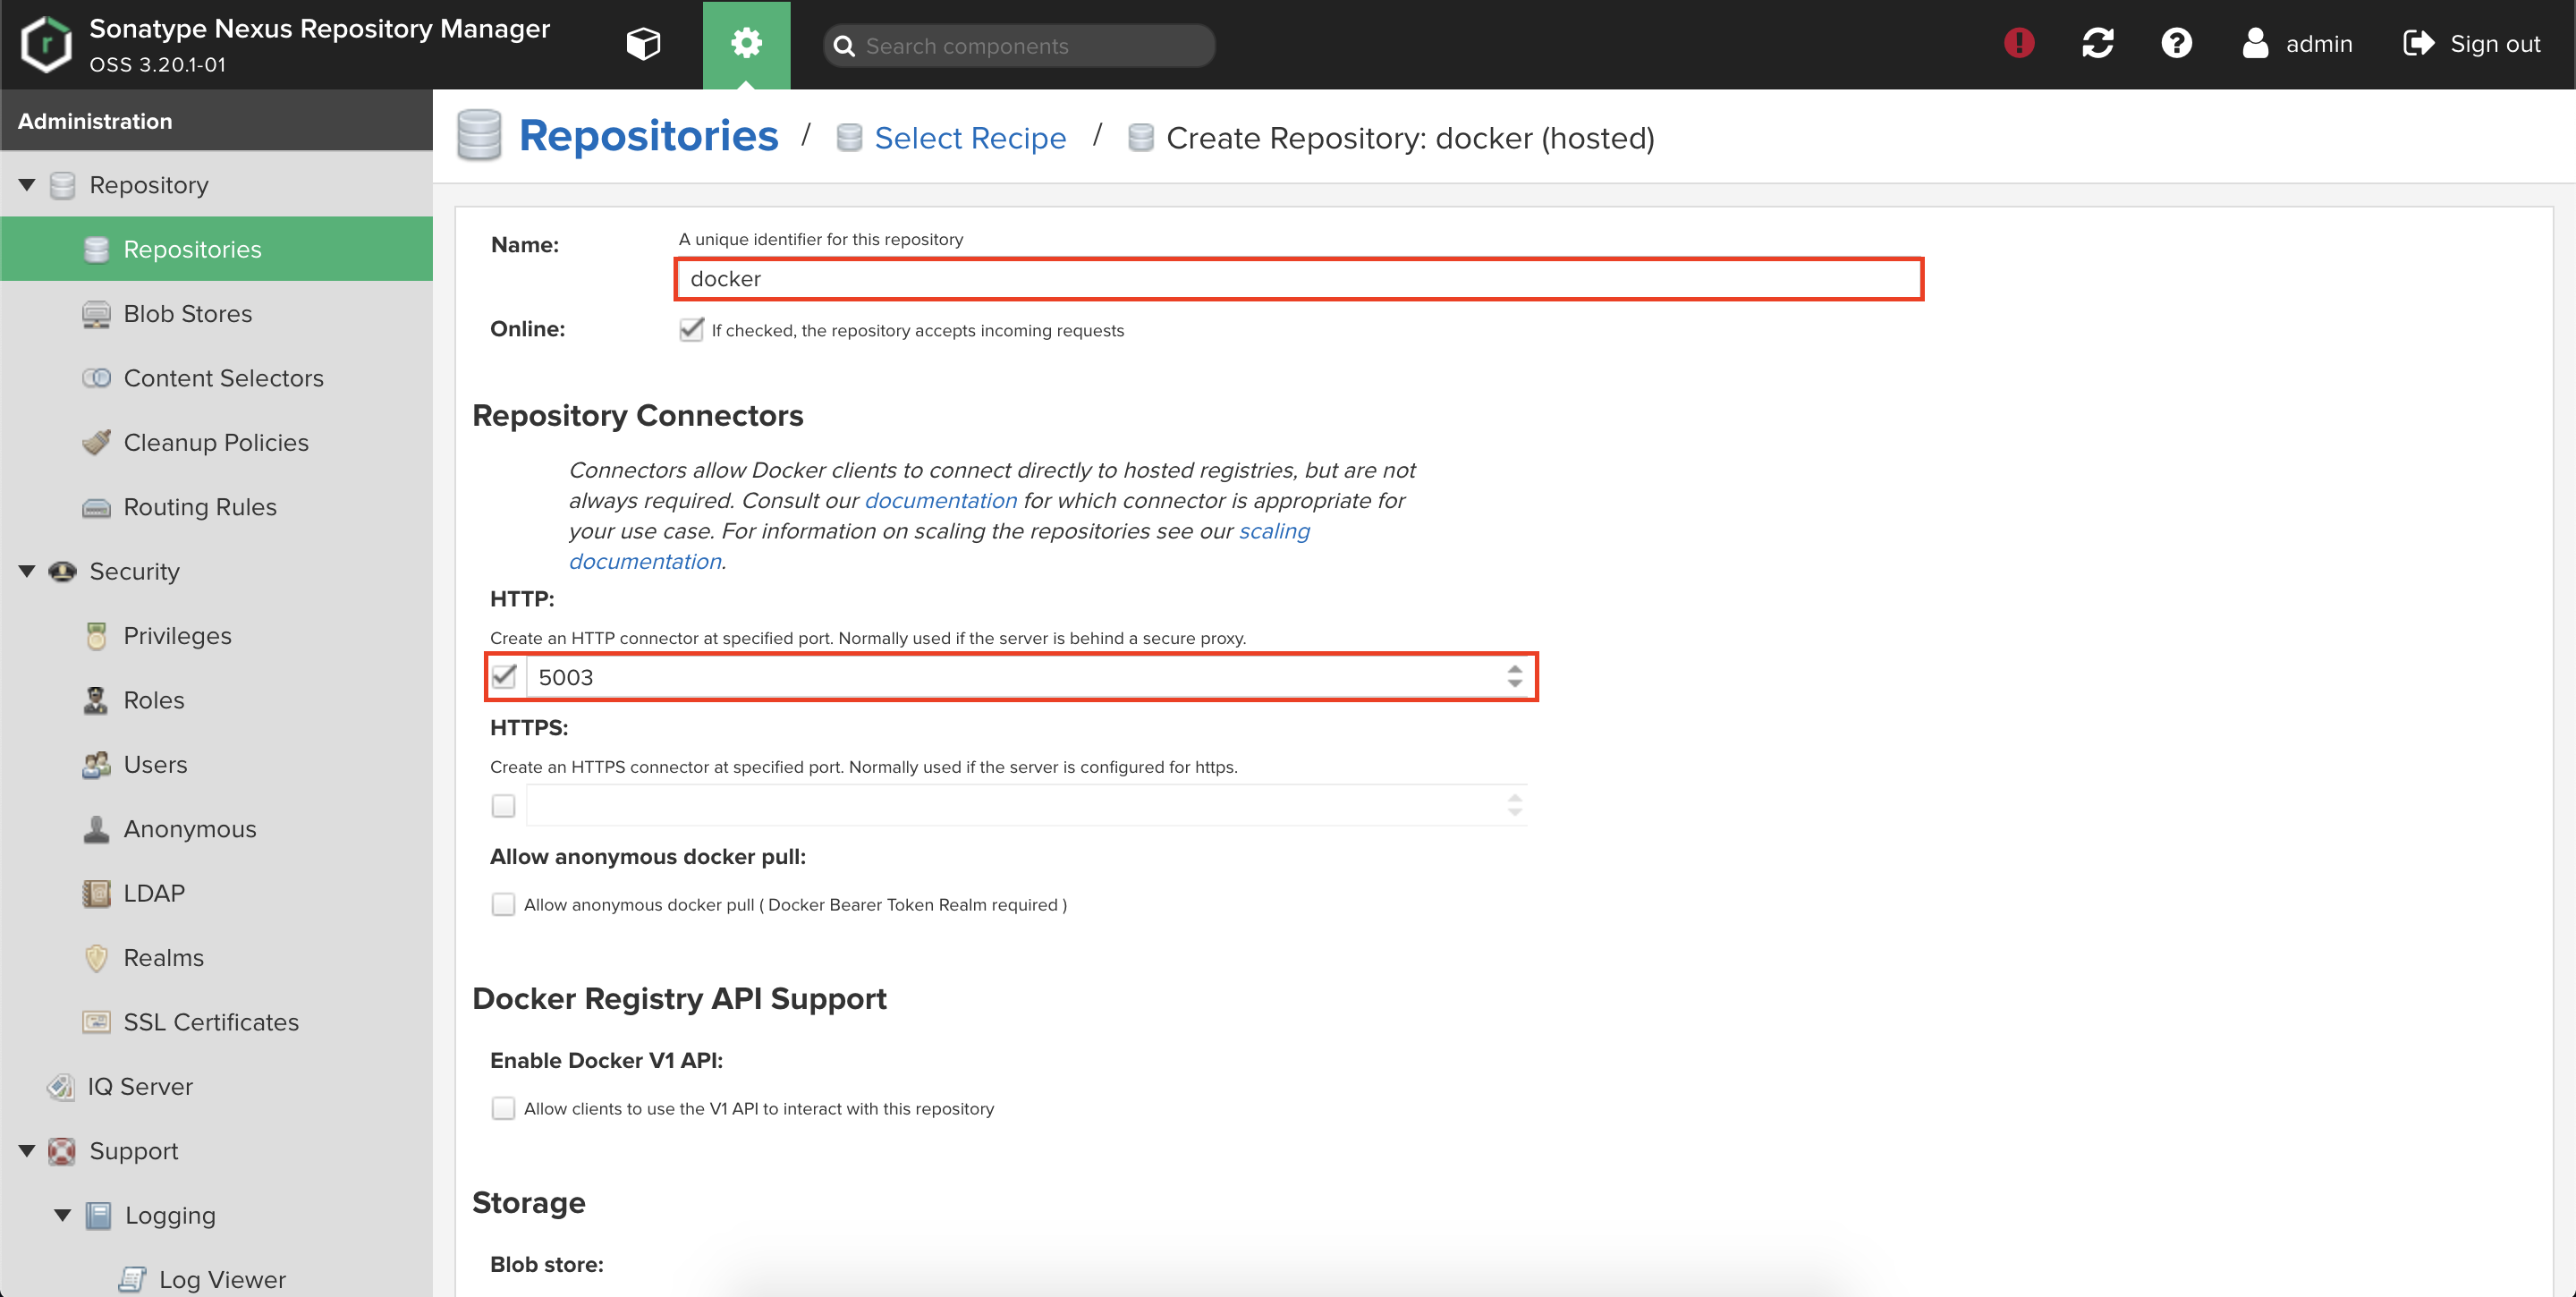Click the Support lifebuoy icon
The width and height of the screenshot is (2576, 1297).
[62, 1151]
